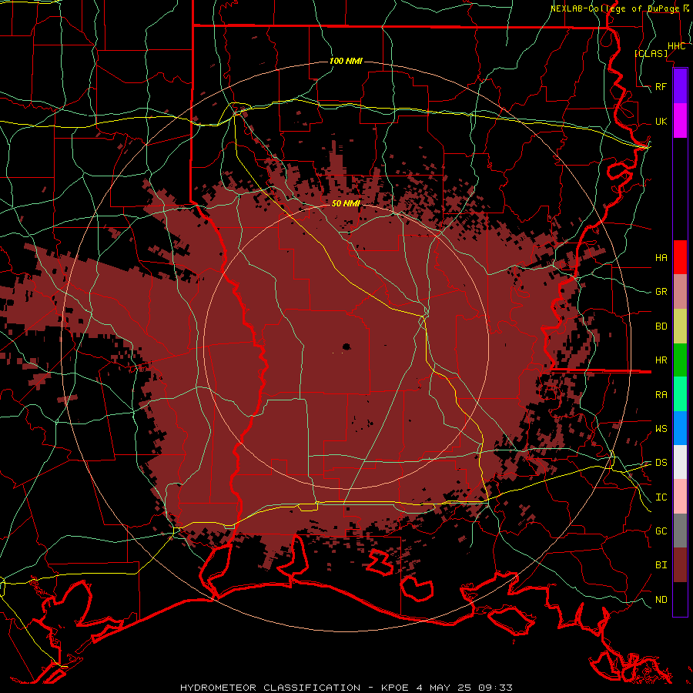This screenshot has width=693, height=693.
Task: Click the BI legend label text
Action: (661, 565)
